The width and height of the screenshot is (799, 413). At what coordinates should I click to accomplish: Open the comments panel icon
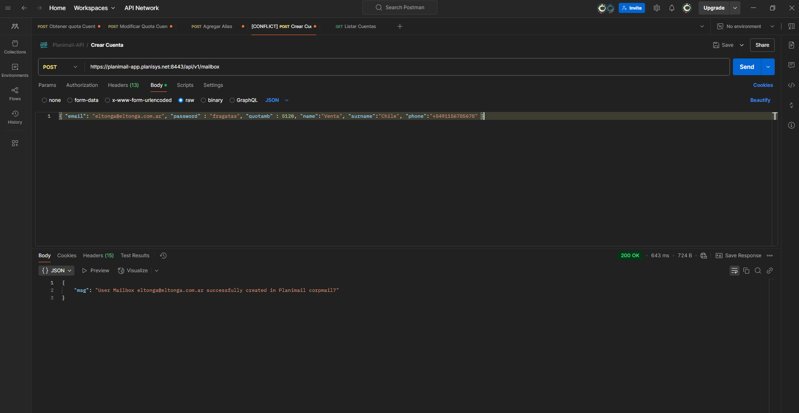click(x=791, y=65)
